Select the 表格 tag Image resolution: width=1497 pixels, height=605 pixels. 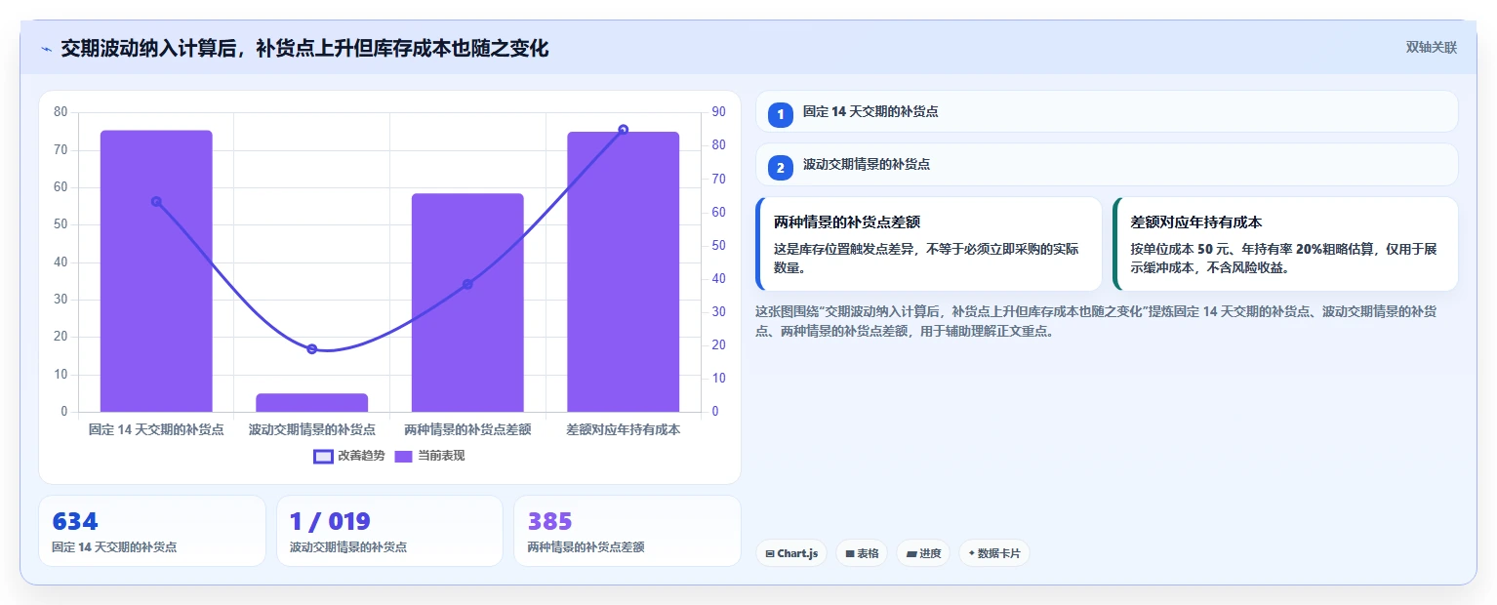(862, 553)
